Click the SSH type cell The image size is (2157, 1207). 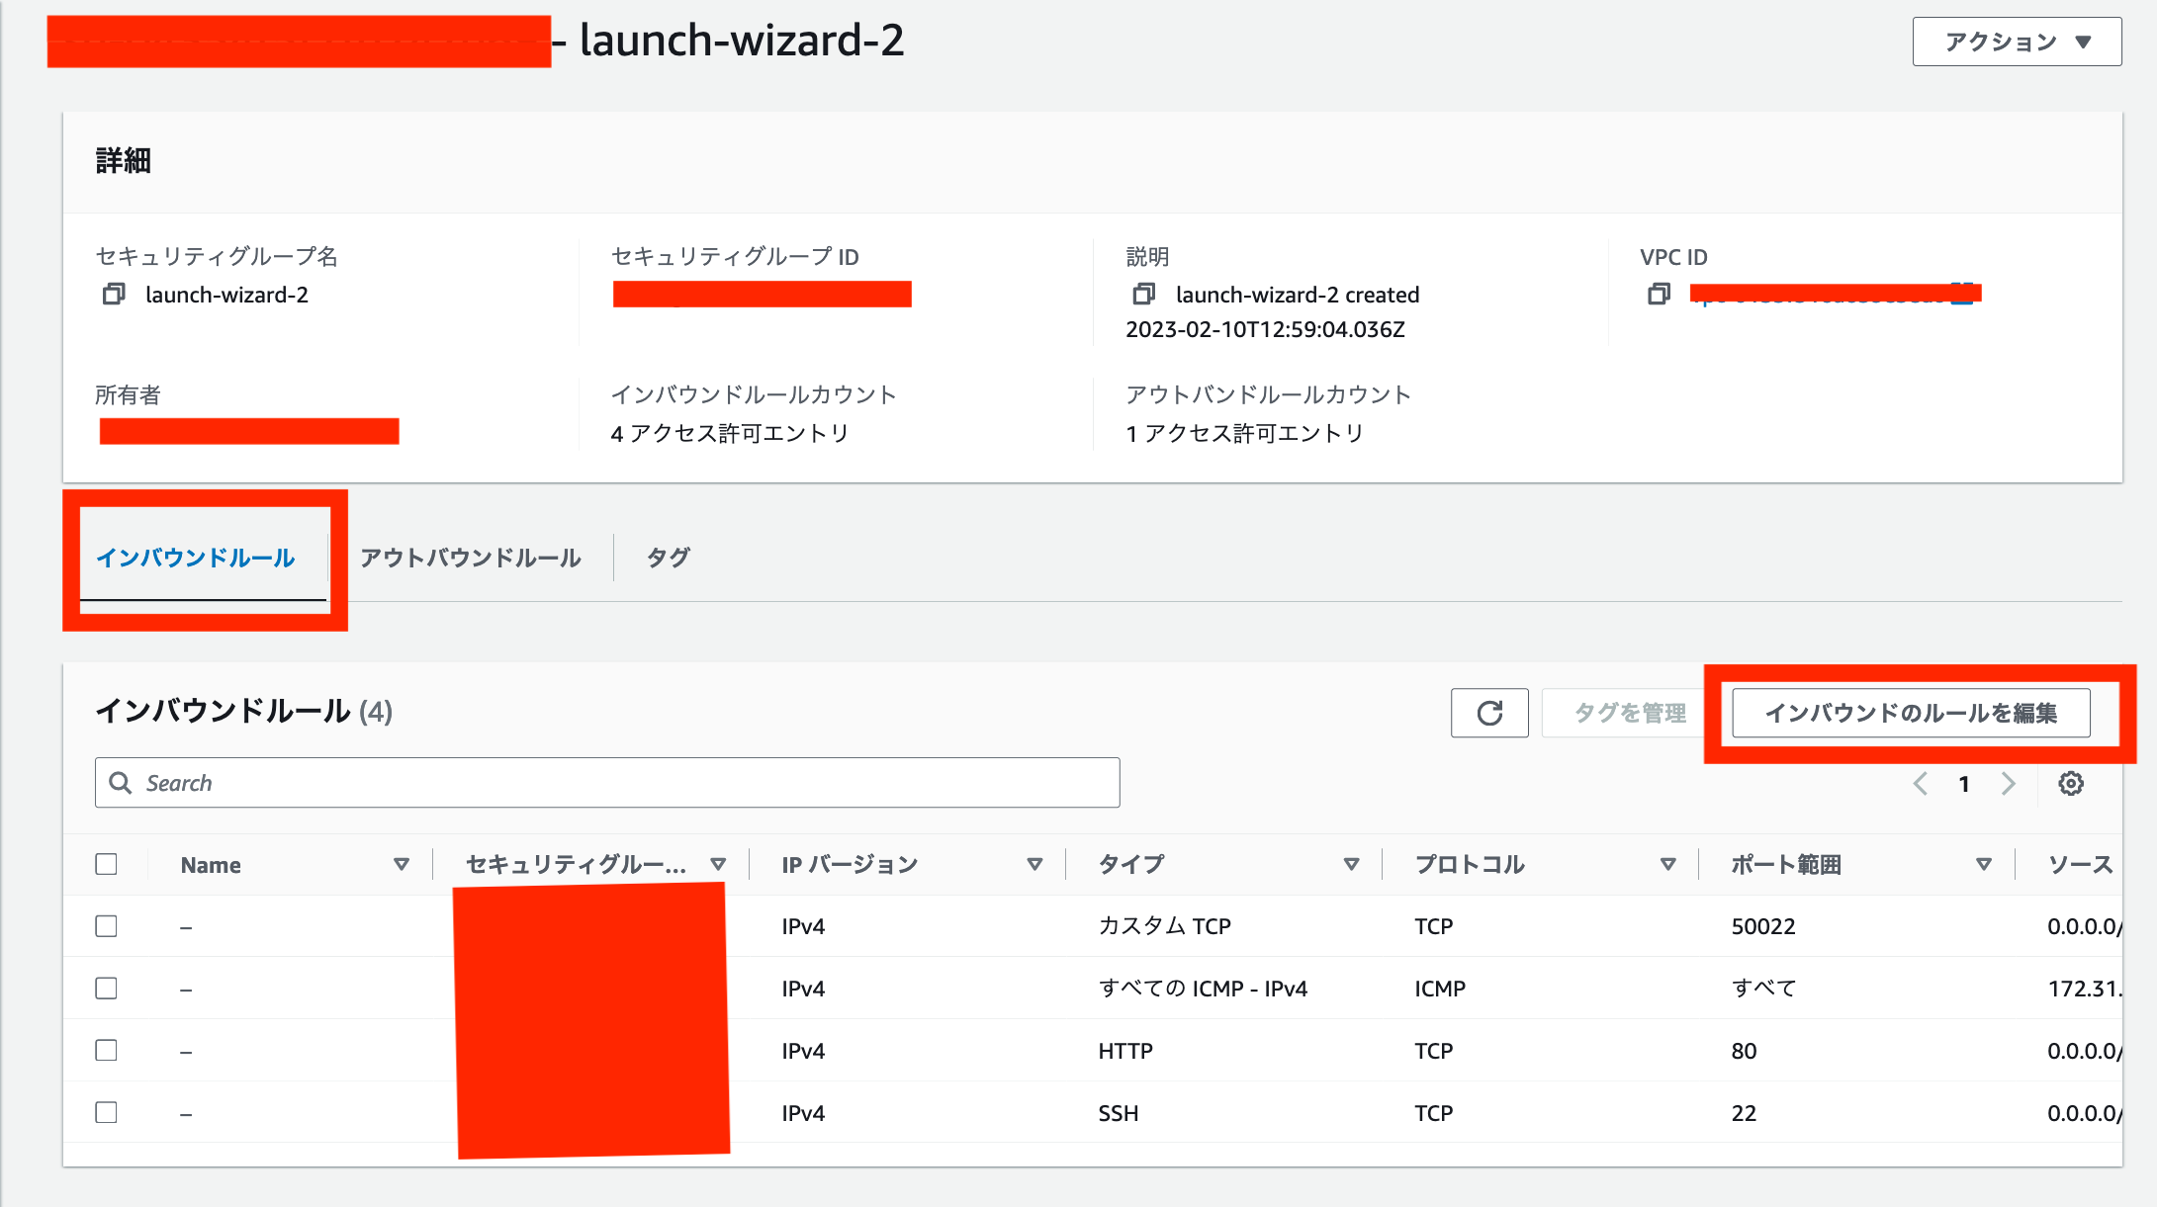pos(1119,1113)
